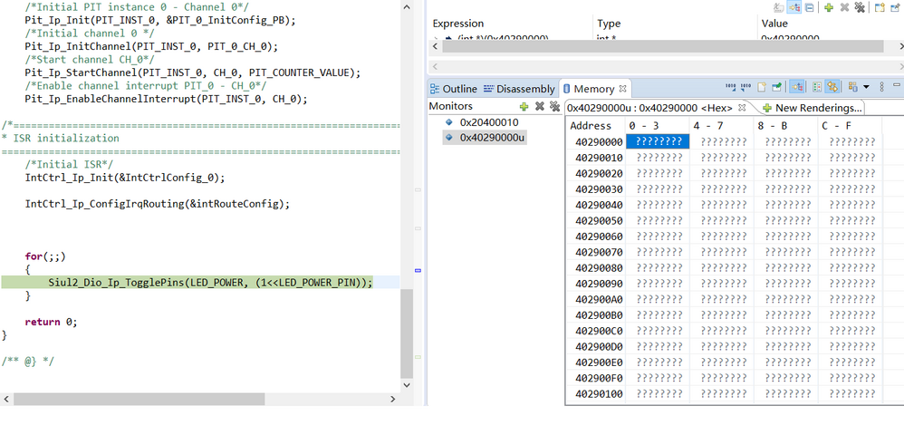Click the Expression column header

click(x=458, y=24)
